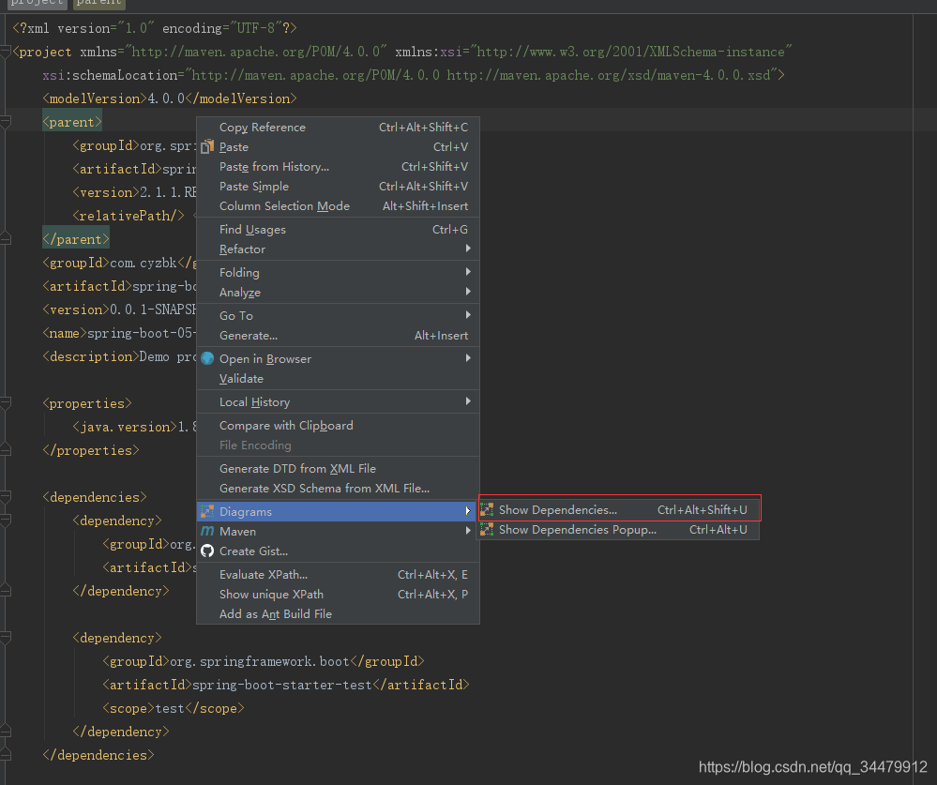Image resolution: width=937 pixels, height=785 pixels.
Task: Click the <java.version> property line
Action: (x=134, y=427)
